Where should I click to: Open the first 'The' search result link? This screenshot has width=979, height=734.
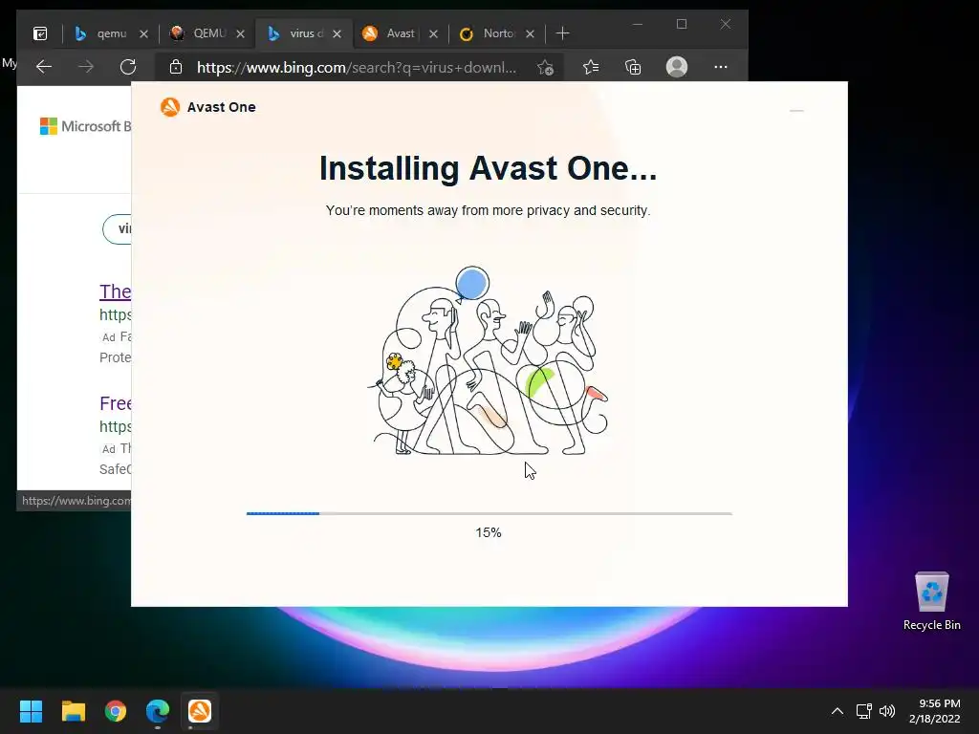coord(115,291)
